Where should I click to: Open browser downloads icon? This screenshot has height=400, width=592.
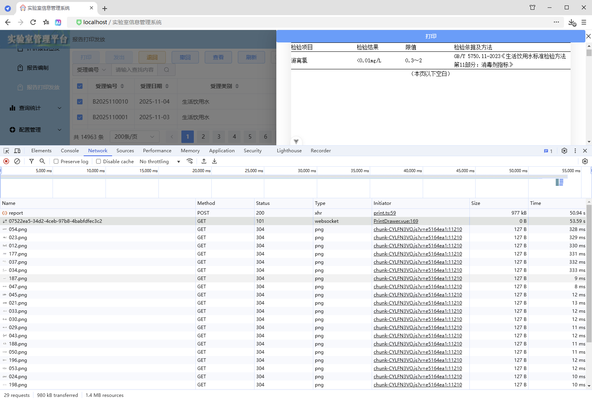click(572, 23)
